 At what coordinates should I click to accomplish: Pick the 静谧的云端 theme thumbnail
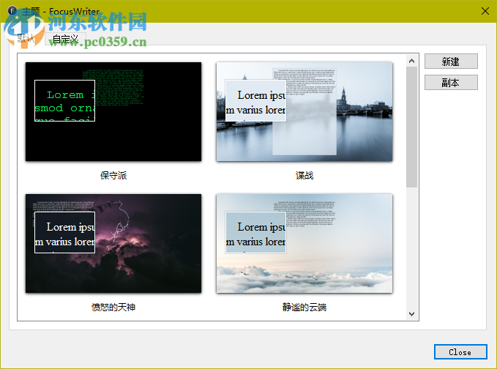click(304, 244)
